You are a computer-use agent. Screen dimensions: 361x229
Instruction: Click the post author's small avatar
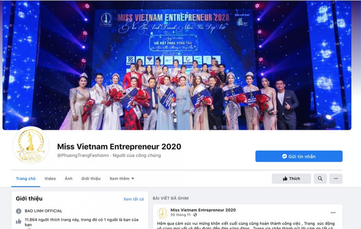pyautogui.click(x=162, y=213)
